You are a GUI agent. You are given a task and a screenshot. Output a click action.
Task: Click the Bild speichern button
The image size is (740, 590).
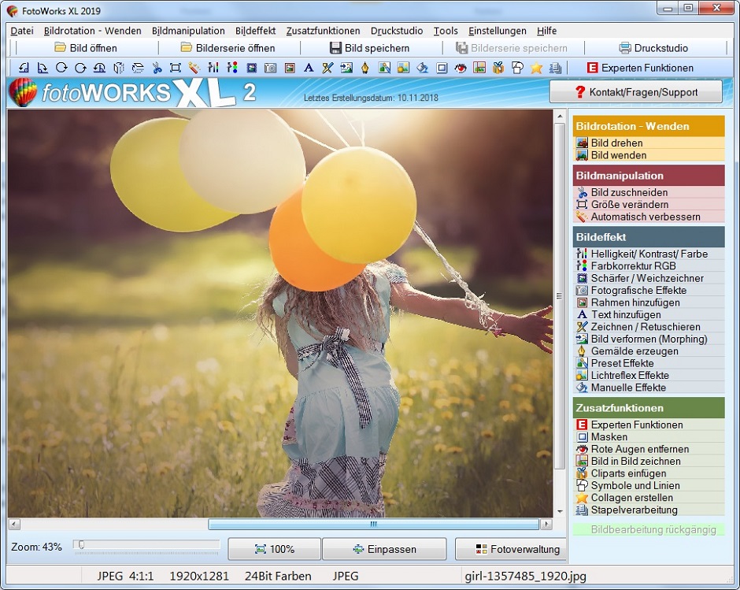[x=369, y=48]
